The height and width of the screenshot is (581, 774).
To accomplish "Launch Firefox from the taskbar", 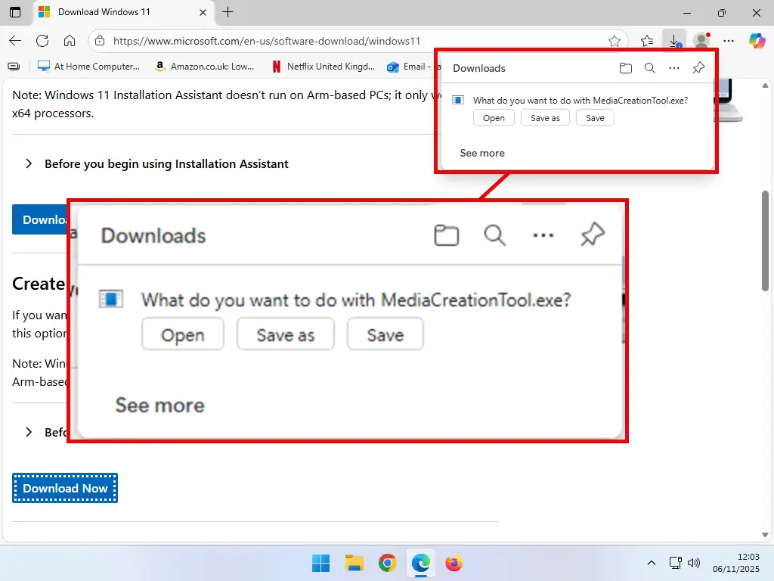I will pos(454,563).
